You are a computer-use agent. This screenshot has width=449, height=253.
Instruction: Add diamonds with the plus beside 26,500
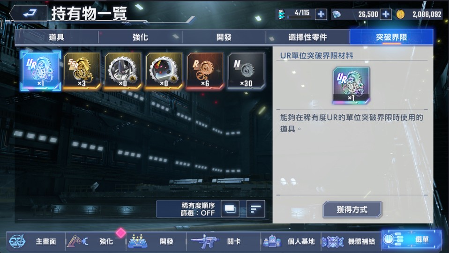point(386,14)
